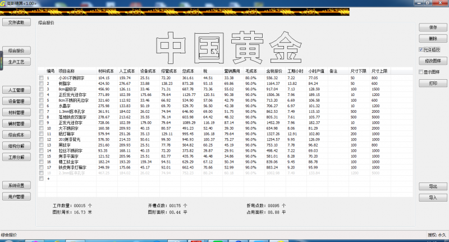This screenshot has width=449, height=242.
Task: Select the 大不锈钢字 name cell
Action: (x=68, y=129)
